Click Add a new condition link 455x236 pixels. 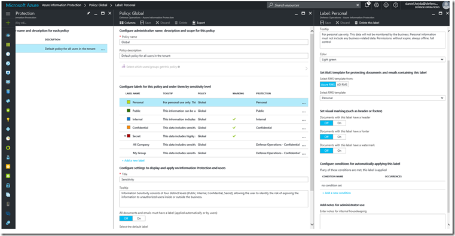click(337, 193)
